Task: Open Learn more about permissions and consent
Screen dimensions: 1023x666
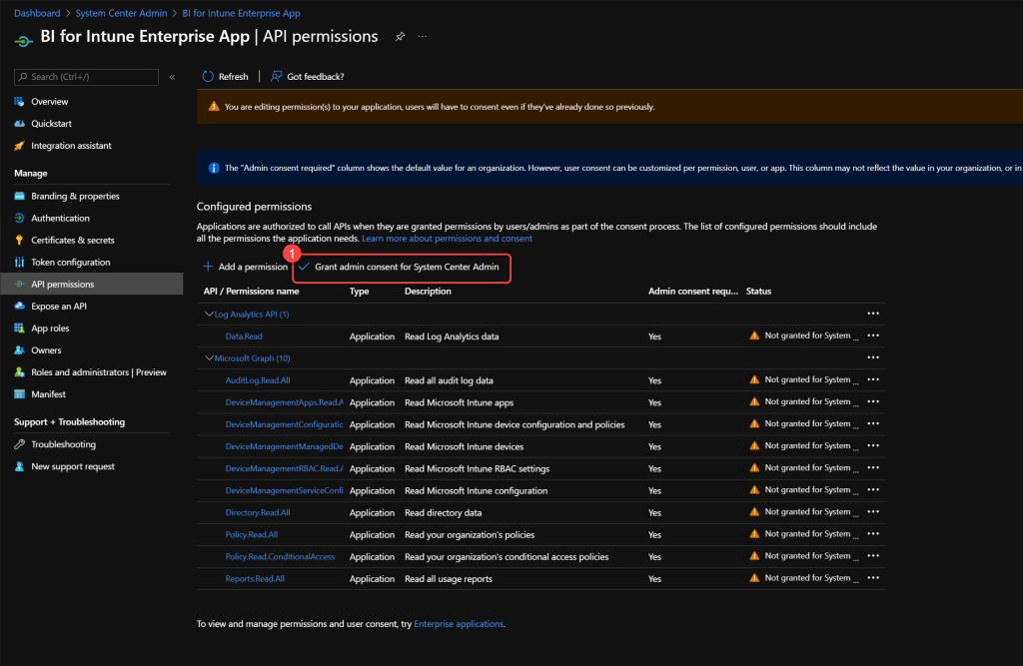Action: 447,239
